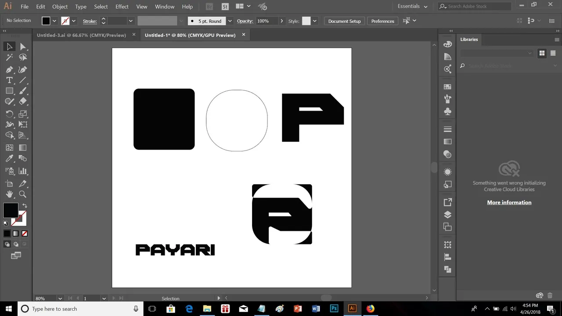Open the 5 pt. Round brush dropdown
The width and height of the screenshot is (562, 316).
coord(230,21)
